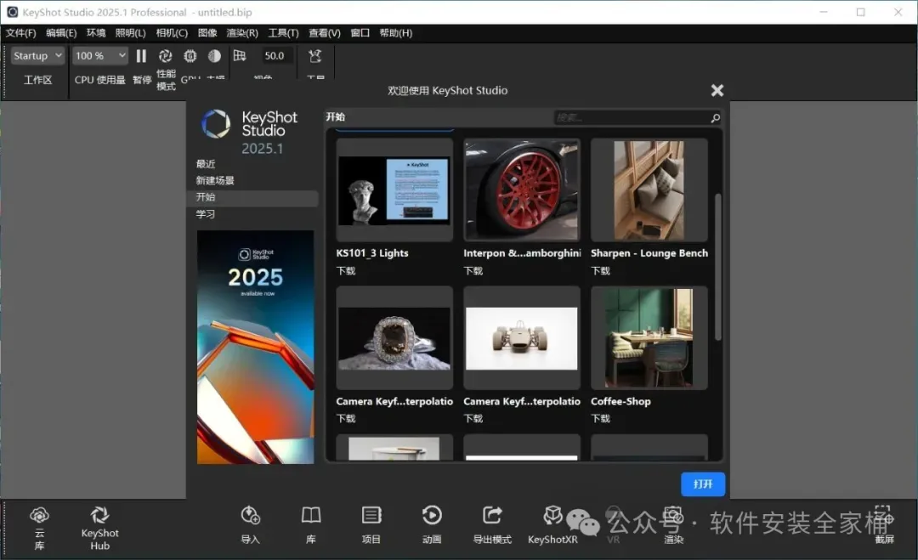Open the 照明(L) menu
The image size is (918, 560).
click(x=131, y=33)
